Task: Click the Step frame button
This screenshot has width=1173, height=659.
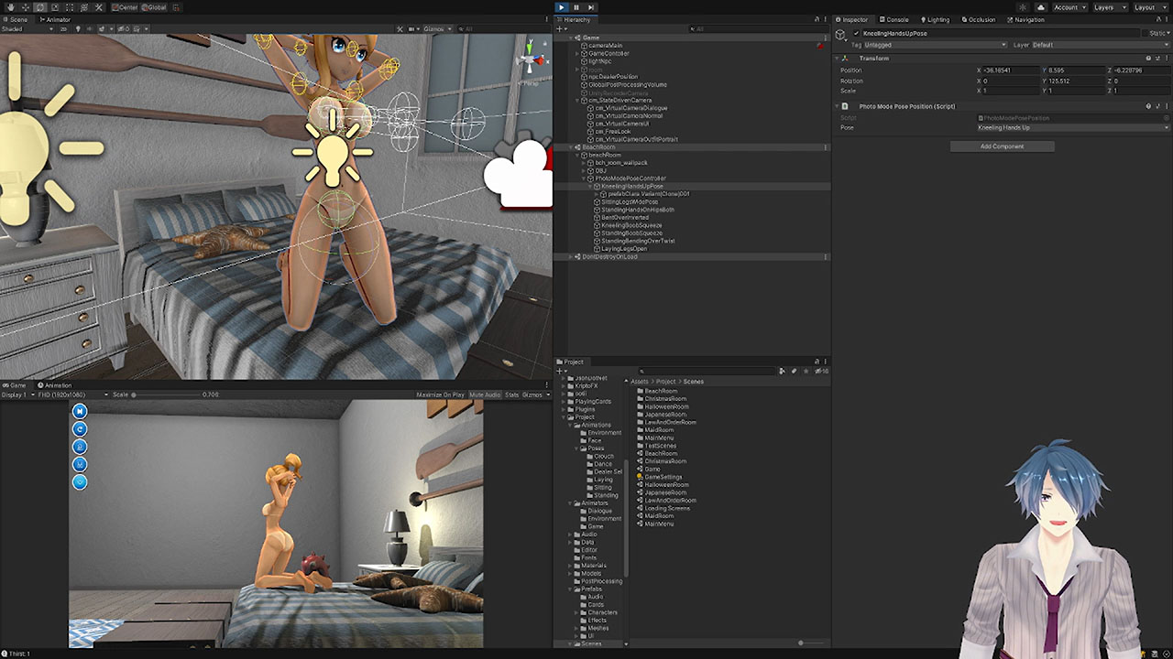Action: pos(591,7)
